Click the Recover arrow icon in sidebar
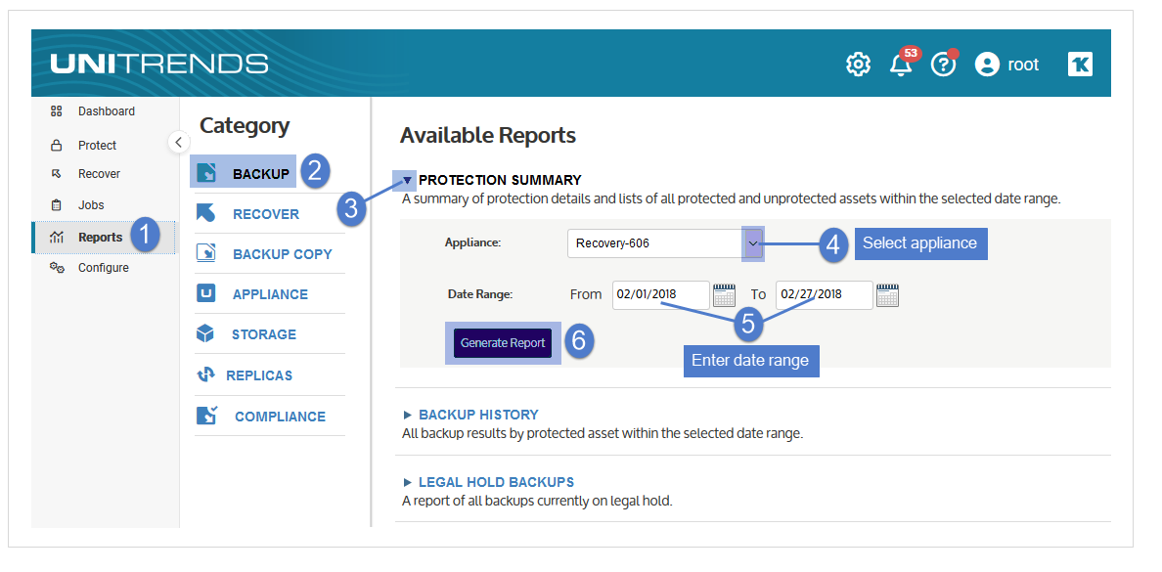1162x572 pixels. tap(57, 173)
